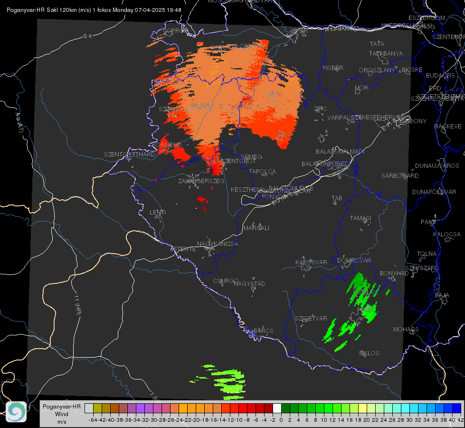Image resolution: width=465 pixels, height=428 pixels.
Task: Click the SÁRBOGÁRD label
Action: point(400,176)
